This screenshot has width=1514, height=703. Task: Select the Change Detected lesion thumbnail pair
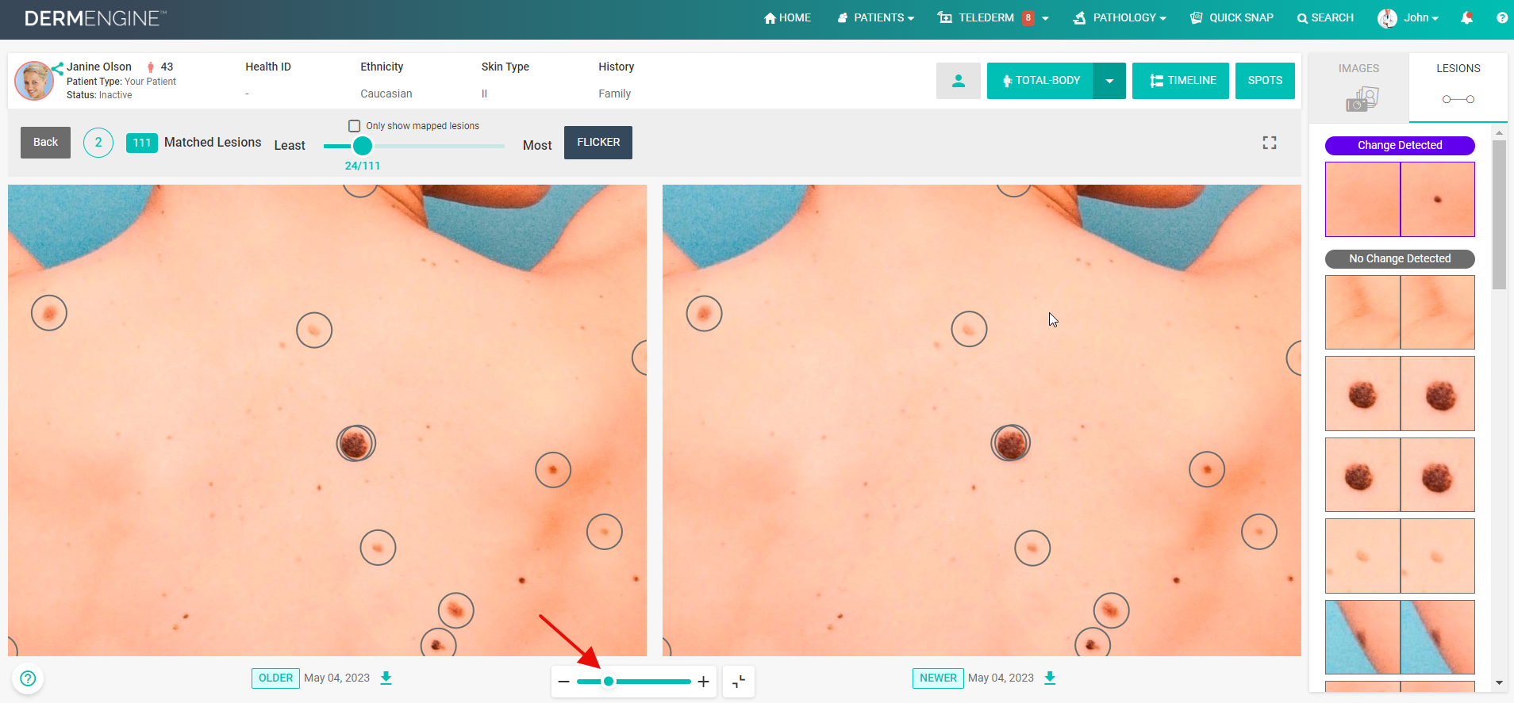[1400, 200]
